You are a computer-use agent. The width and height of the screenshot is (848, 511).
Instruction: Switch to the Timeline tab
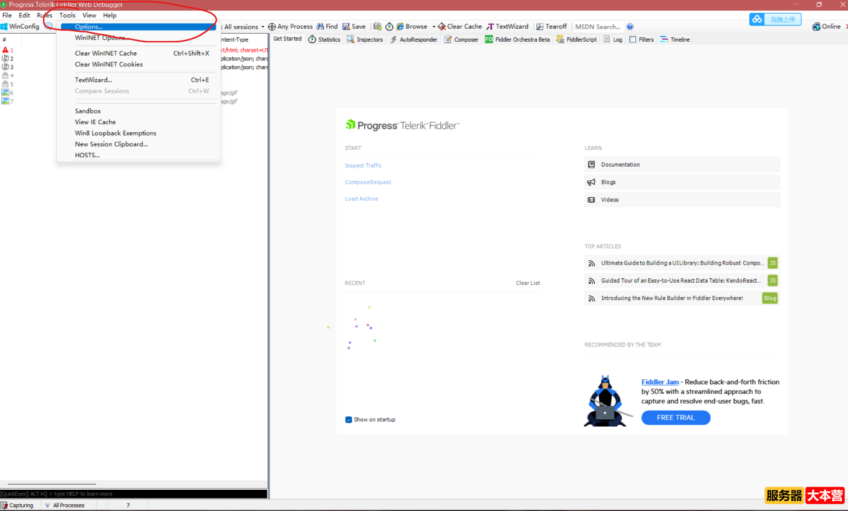(x=675, y=39)
